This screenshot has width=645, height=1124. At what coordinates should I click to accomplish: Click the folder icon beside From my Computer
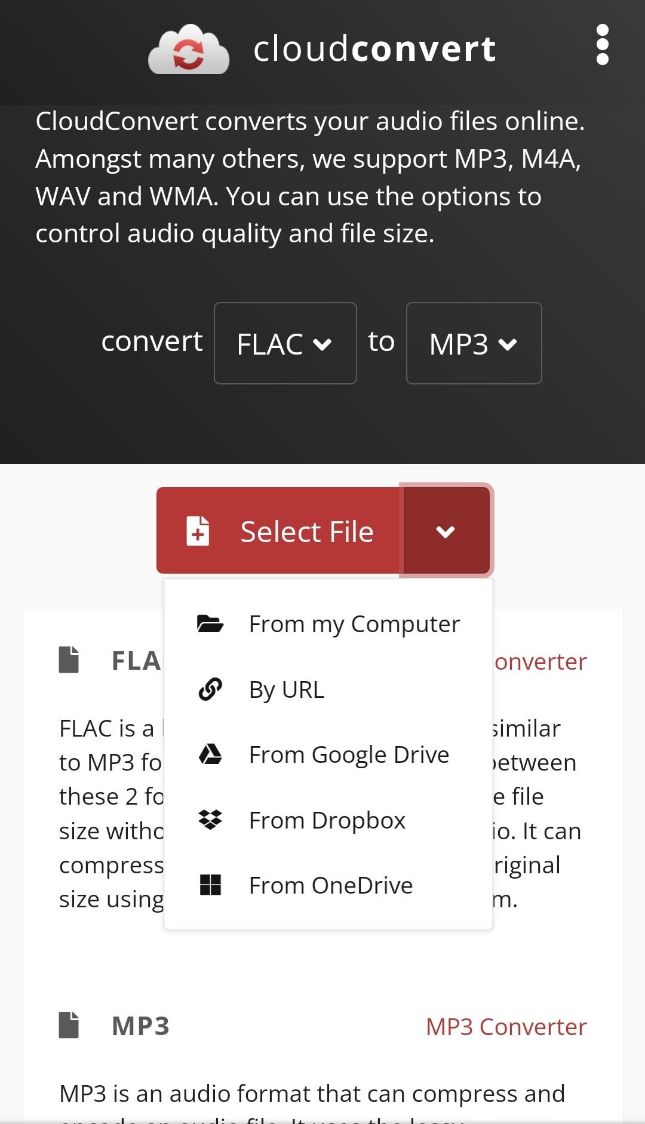point(210,623)
